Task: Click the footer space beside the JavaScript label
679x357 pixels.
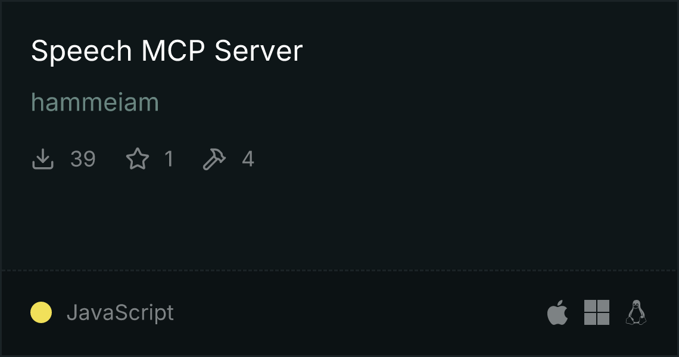Action: (x=359, y=312)
